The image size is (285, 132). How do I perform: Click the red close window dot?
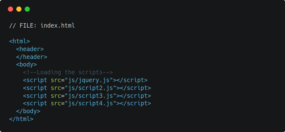tap(11, 9)
